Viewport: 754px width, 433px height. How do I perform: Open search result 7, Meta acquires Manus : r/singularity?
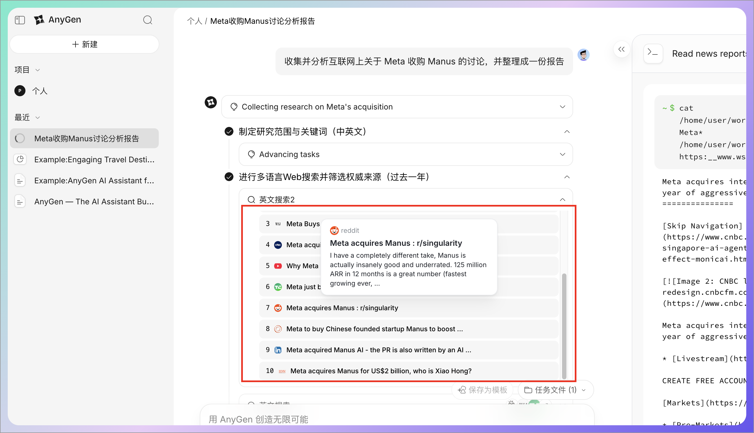point(342,308)
